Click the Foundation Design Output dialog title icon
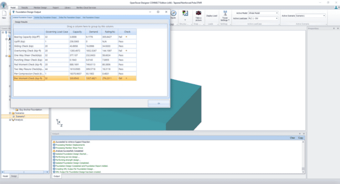The image size is (340, 184). pos(13,12)
